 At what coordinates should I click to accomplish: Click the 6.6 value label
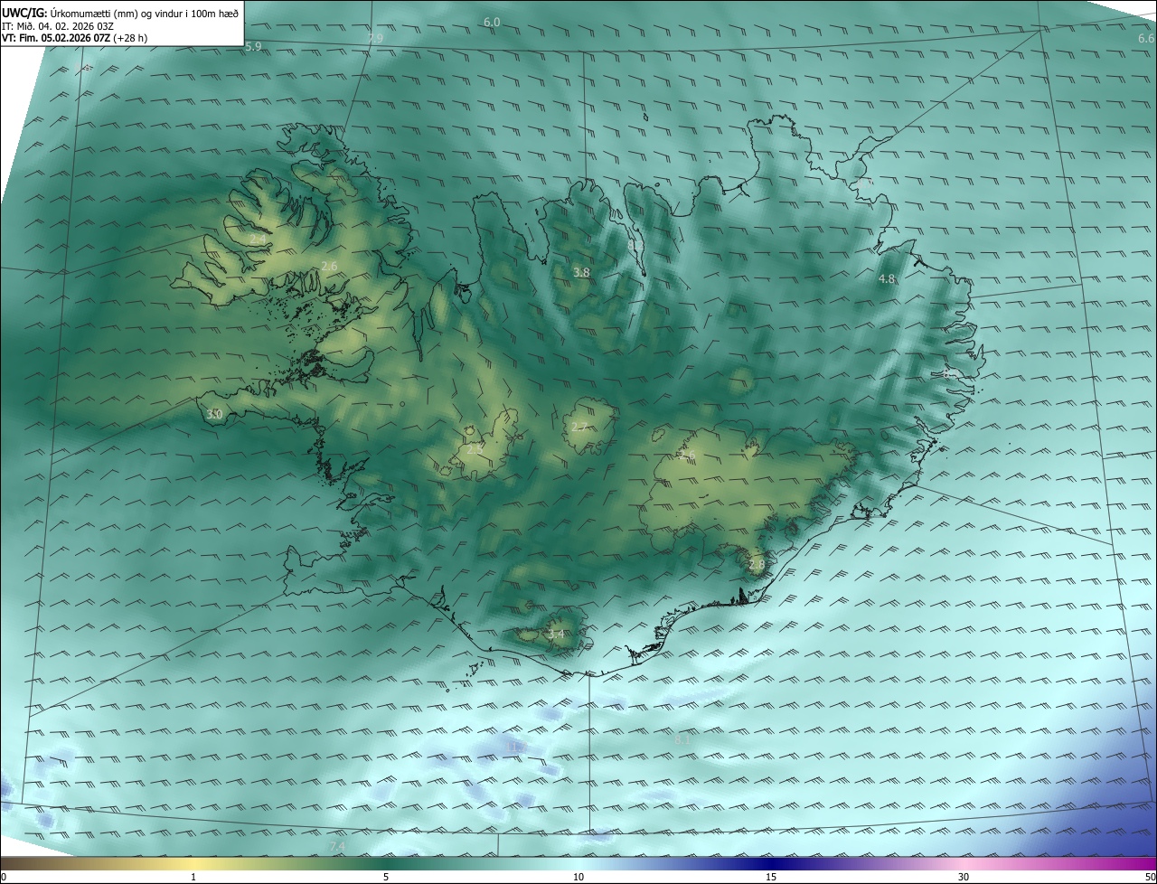(x=1146, y=39)
